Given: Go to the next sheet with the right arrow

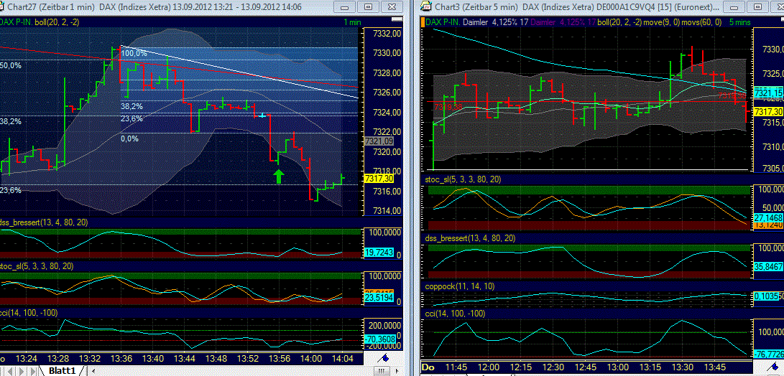Looking at the screenshot, I should pyautogui.click(x=22, y=370).
